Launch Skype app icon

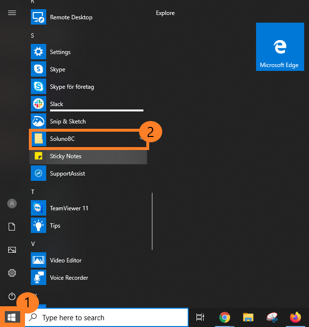pos(39,69)
